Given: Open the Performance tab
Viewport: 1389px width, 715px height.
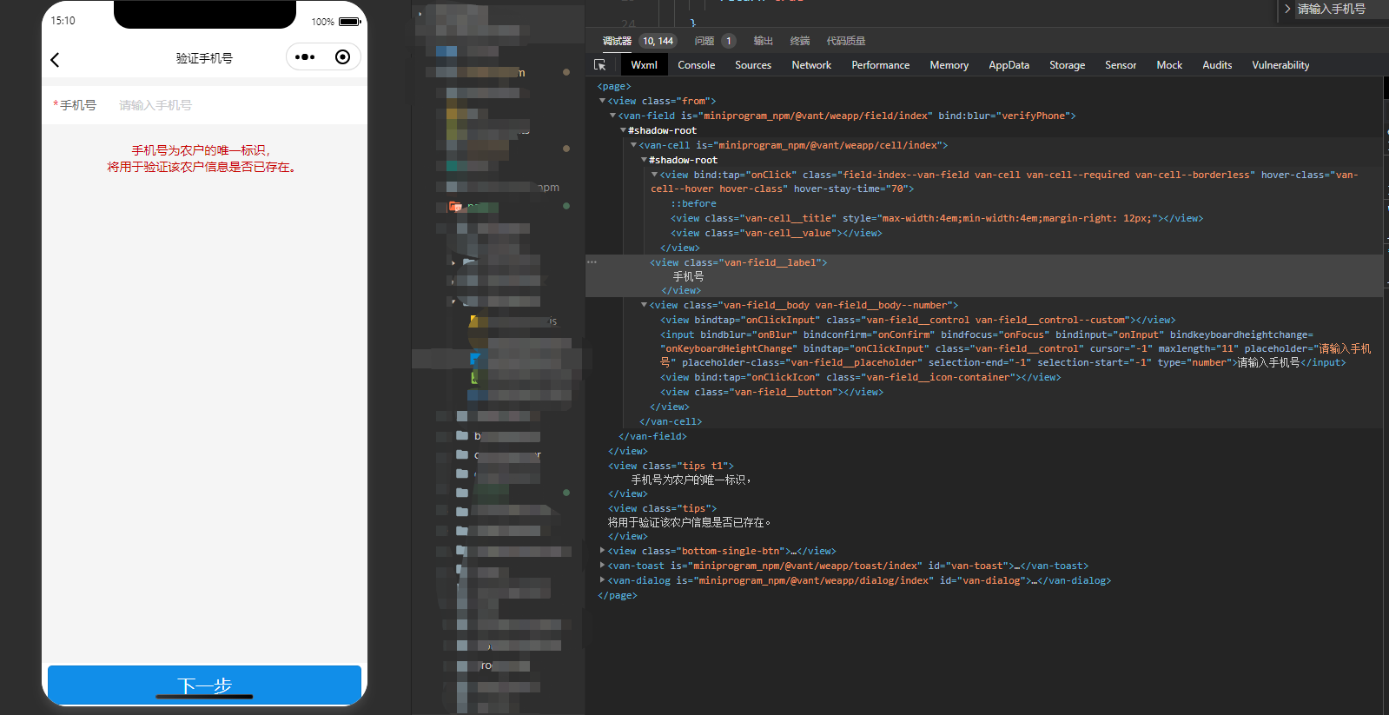Looking at the screenshot, I should tap(881, 65).
